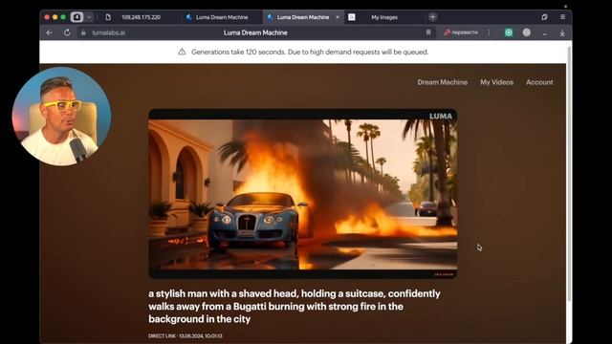Open the downloads arrow icon
This screenshot has width=612, height=344.
[562, 33]
